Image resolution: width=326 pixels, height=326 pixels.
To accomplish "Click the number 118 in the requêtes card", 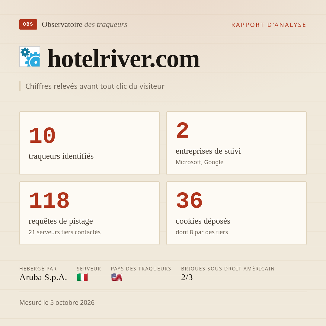I will 49,200.
